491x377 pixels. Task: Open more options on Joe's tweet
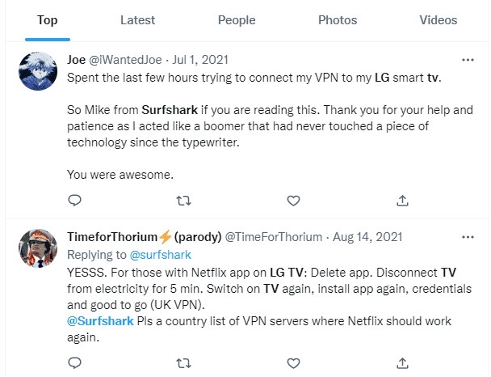coord(467,60)
